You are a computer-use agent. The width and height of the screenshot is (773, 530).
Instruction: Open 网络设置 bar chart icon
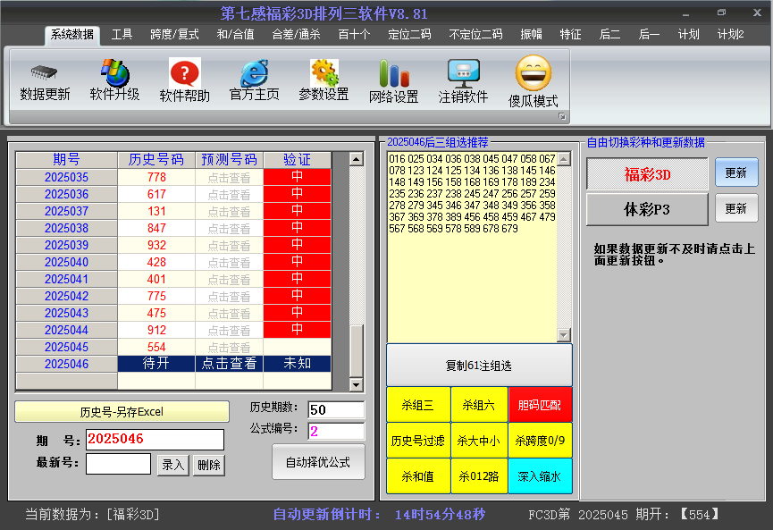click(x=394, y=73)
